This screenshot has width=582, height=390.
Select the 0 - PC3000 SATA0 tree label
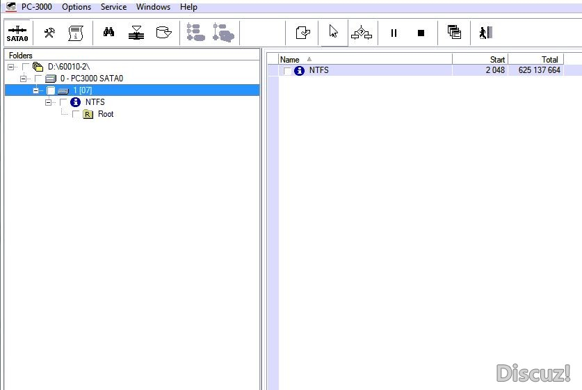[92, 79]
